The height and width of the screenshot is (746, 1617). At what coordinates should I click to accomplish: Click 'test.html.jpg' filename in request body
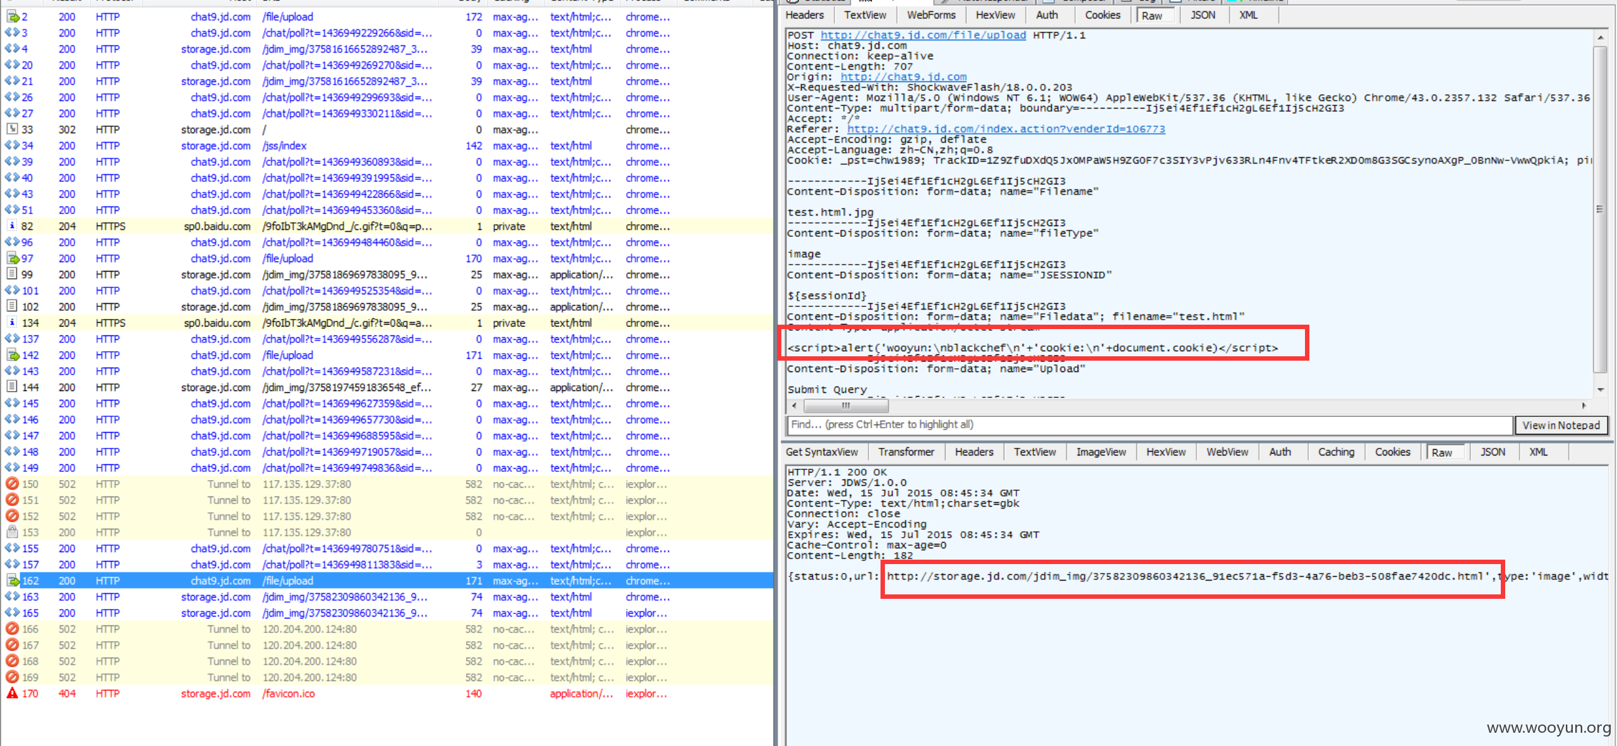(x=830, y=212)
